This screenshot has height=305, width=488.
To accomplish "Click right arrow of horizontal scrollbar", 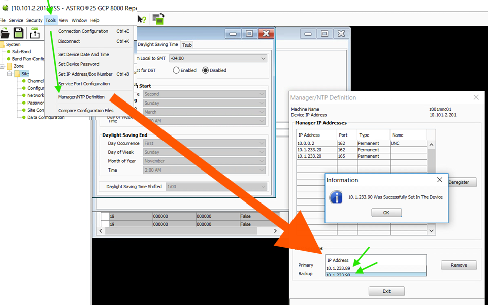I will point(275,231).
